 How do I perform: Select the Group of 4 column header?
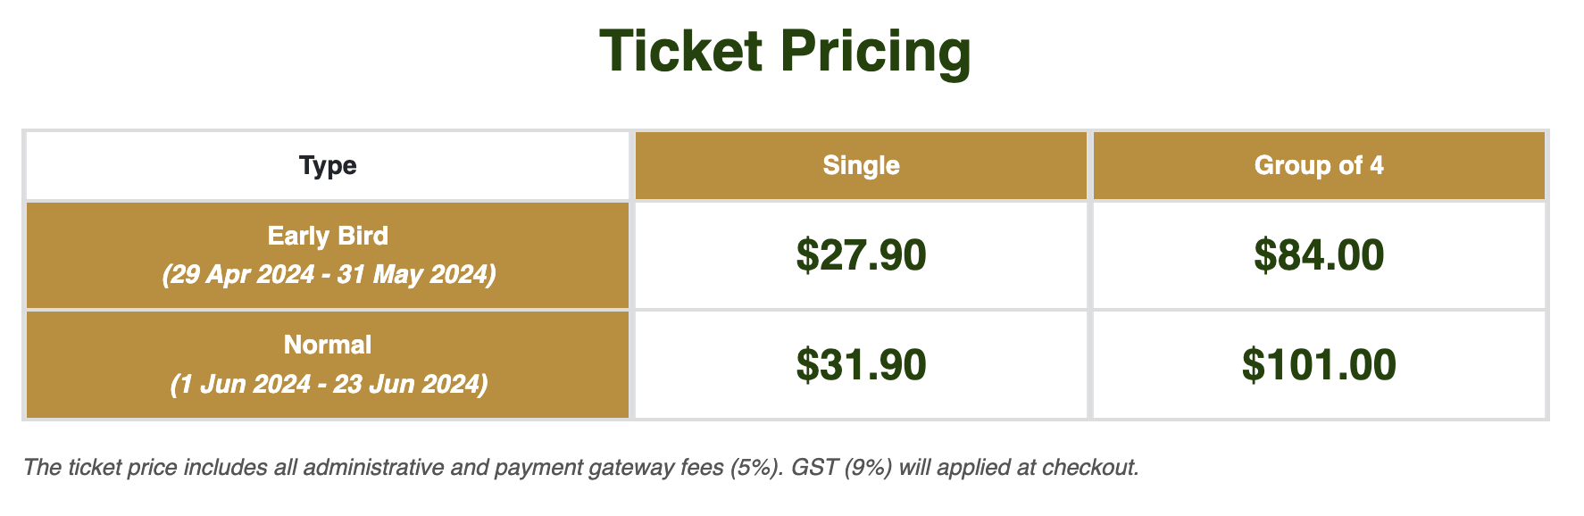[x=1319, y=165]
